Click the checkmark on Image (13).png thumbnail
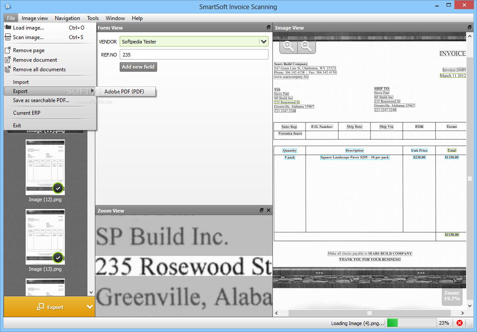 (x=58, y=258)
